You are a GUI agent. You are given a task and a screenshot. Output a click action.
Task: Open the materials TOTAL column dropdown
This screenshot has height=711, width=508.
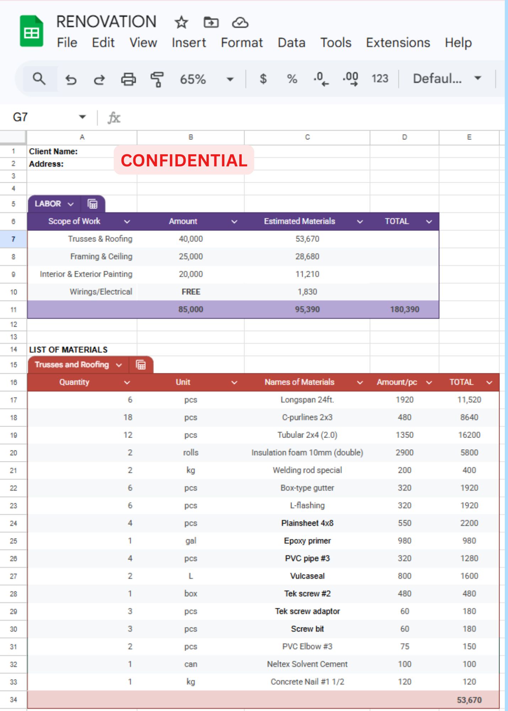[490, 383]
